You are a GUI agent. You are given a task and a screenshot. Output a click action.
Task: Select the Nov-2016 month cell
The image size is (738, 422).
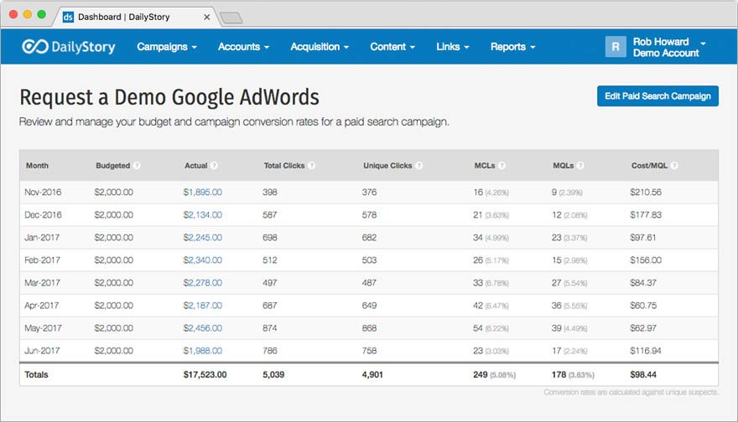pos(43,193)
